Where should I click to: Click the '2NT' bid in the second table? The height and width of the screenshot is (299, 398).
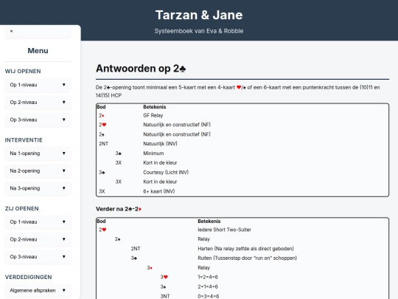pos(136,249)
